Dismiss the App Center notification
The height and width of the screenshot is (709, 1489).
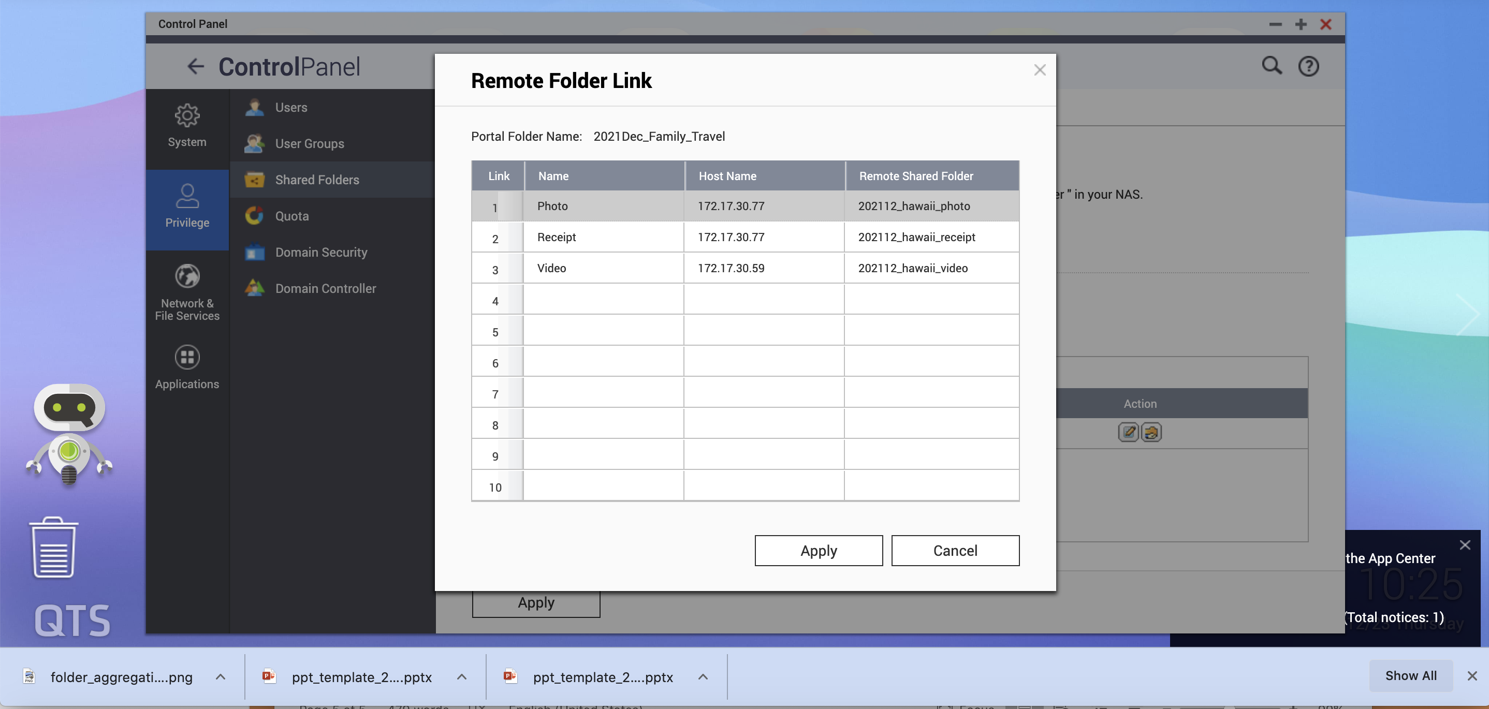1464,545
